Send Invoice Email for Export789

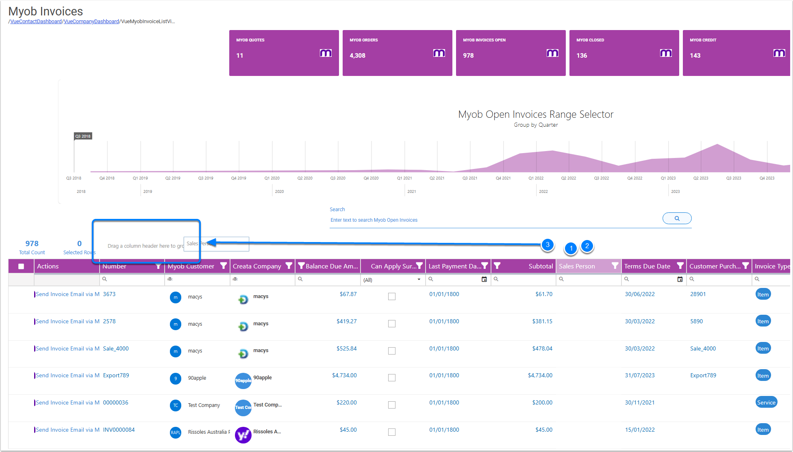(x=67, y=375)
